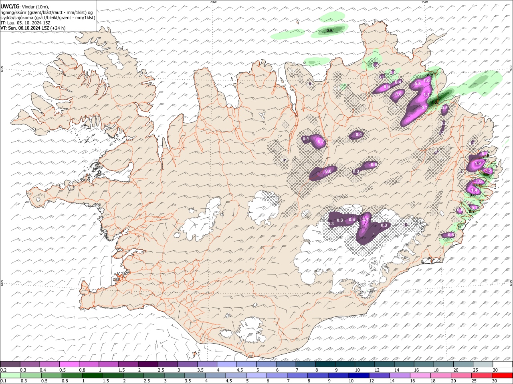Click the bottom legend row swatch labeled 0.1
Image resolution: width=513 pixels, height=384 pixels.
pos(10,376)
